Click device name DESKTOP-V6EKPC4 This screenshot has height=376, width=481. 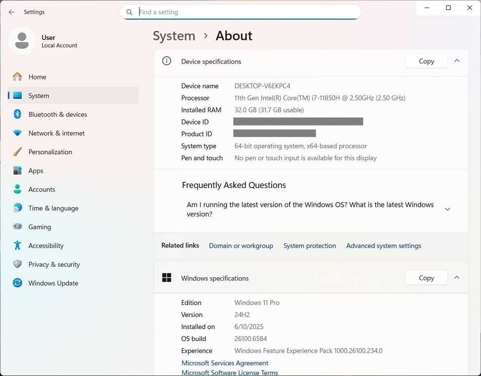click(x=262, y=86)
